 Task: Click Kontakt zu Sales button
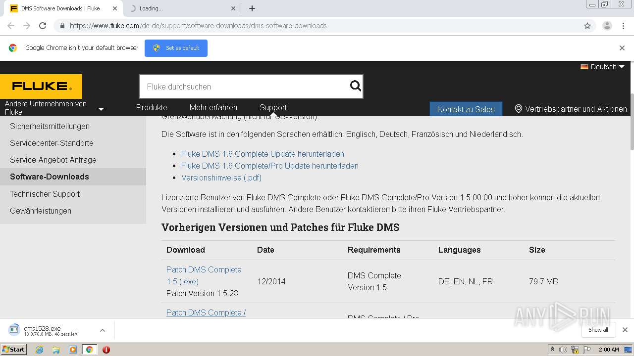[x=466, y=109]
